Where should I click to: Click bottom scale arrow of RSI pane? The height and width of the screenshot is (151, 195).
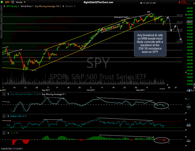(186, 130)
